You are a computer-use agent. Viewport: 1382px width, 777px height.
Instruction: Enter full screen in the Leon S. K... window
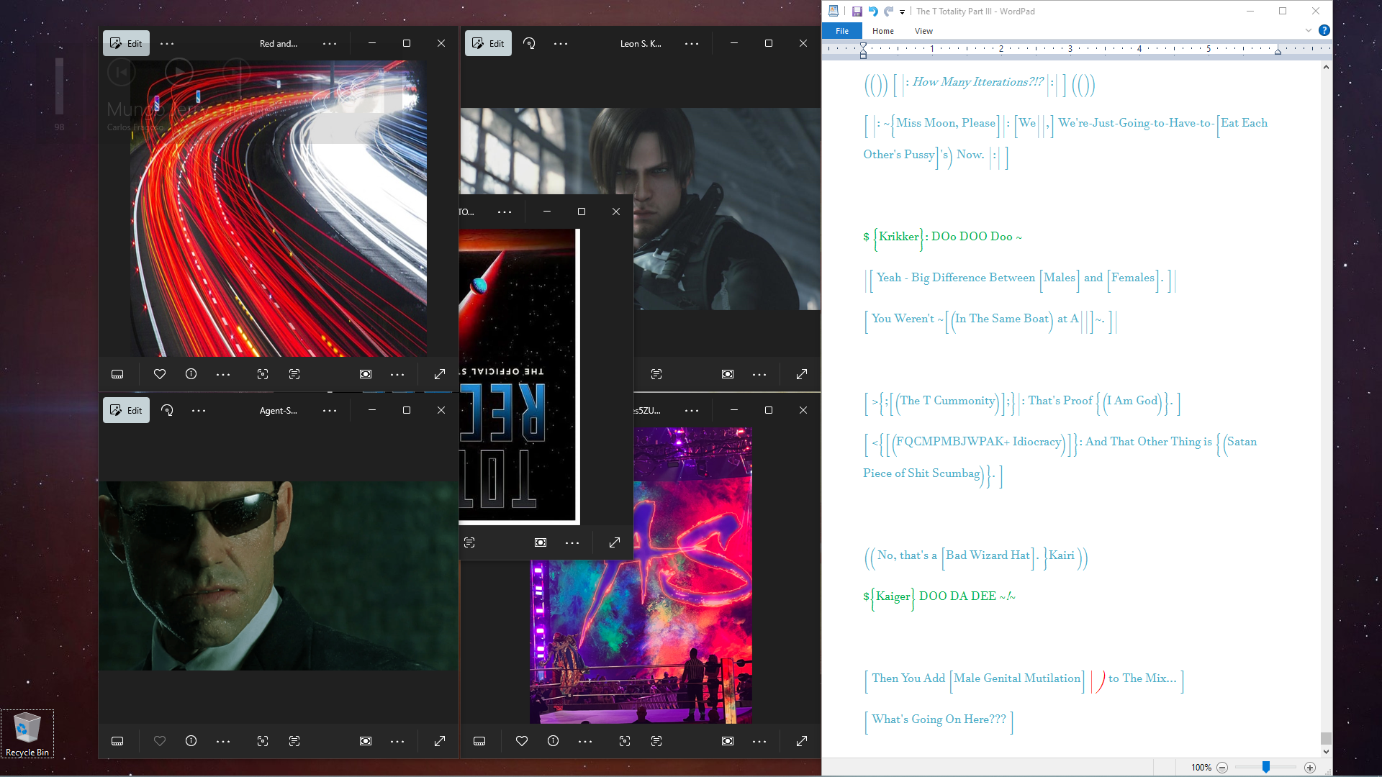(x=802, y=374)
